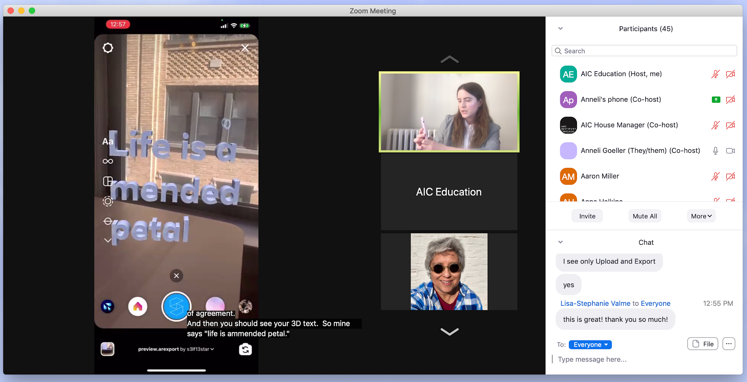Select the blue 3D text effect button
The image size is (747, 382).
point(176,306)
